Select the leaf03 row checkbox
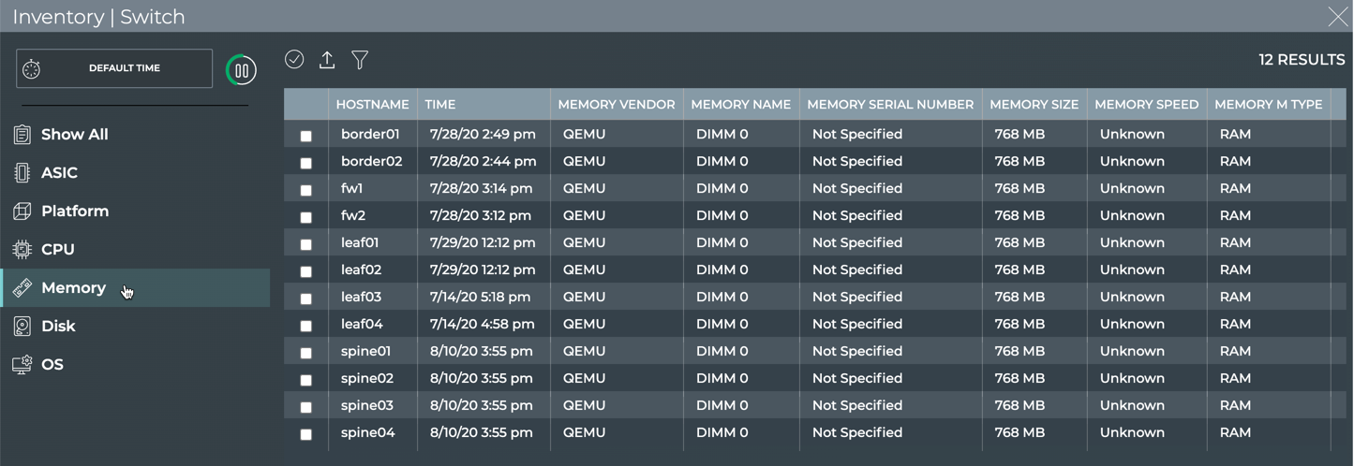The image size is (1354, 466). [305, 299]
